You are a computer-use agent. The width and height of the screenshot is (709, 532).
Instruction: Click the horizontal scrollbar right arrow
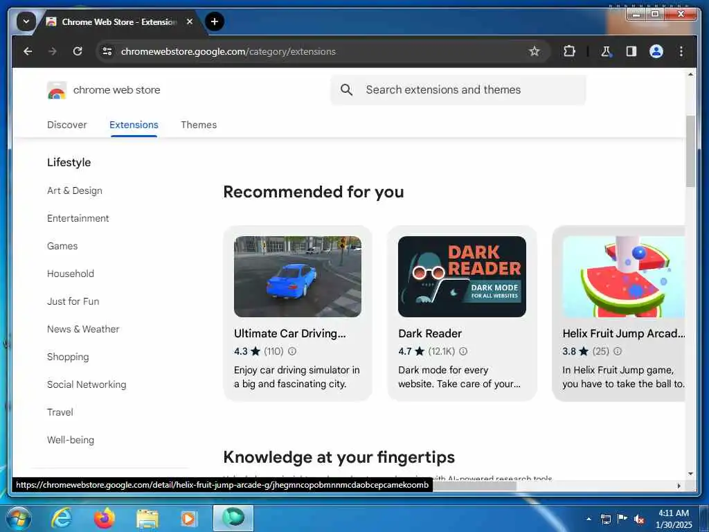click(x=679, y=486)
